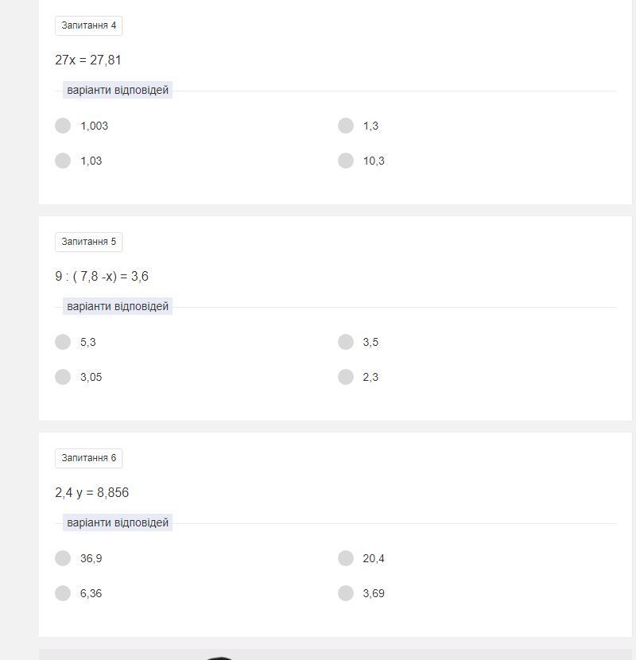Click the equation 9 : (7,8 -x) = 3,6

coord(102,277)
